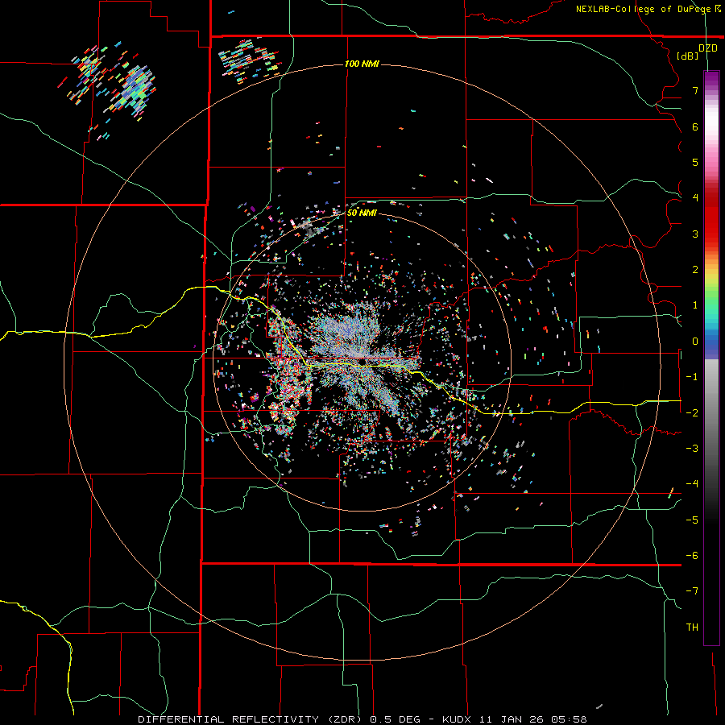Click the color bar's "-2" label
The image size is (725, 725).
tap(692, 413)
